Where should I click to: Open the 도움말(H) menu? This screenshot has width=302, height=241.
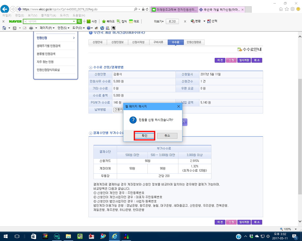(79, 15)
